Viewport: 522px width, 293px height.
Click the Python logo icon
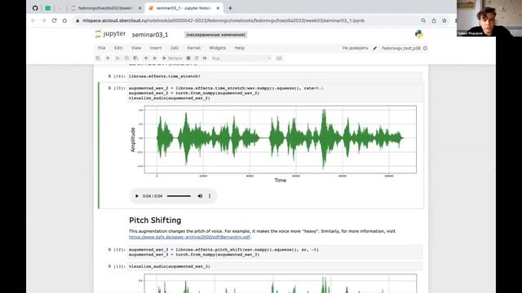pyautogui.click(x=418, y=34)
